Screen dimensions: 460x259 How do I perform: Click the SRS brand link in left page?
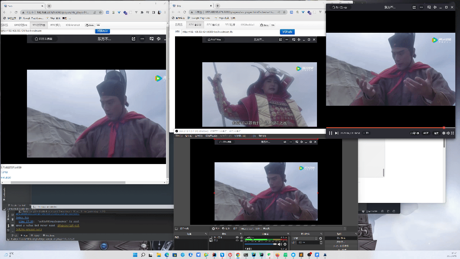pos(4,25)
